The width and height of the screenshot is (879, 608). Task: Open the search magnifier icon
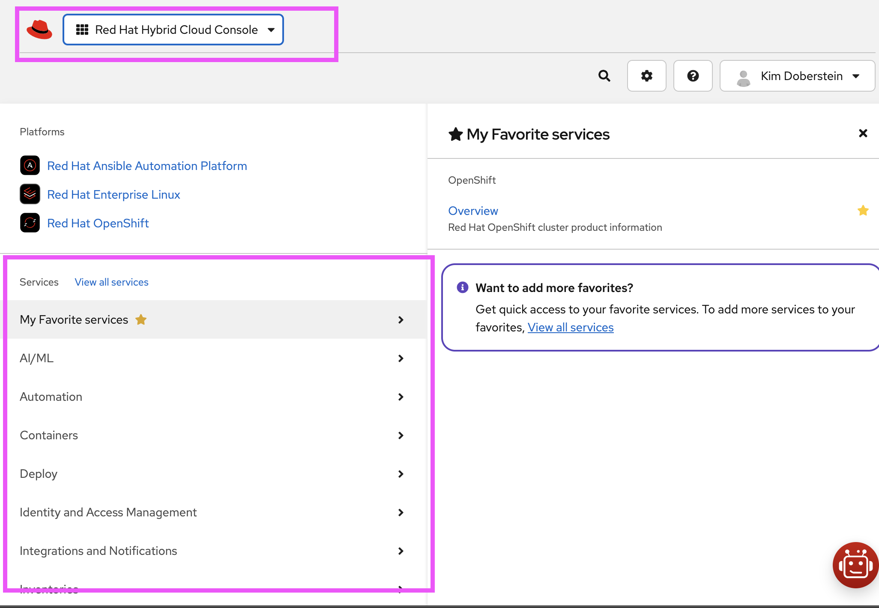click(604, 76)
